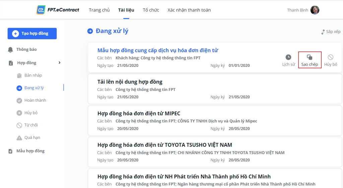Select the Tài liệu tab
The image size is (343, 188).
coord(126,10)
